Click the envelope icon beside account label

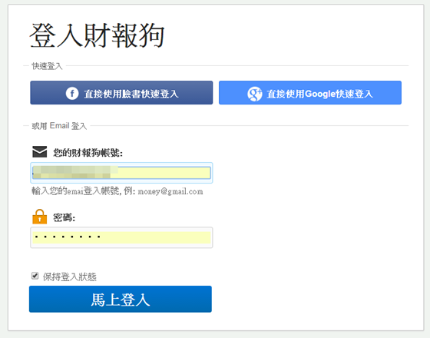click(x=39, y=152)
